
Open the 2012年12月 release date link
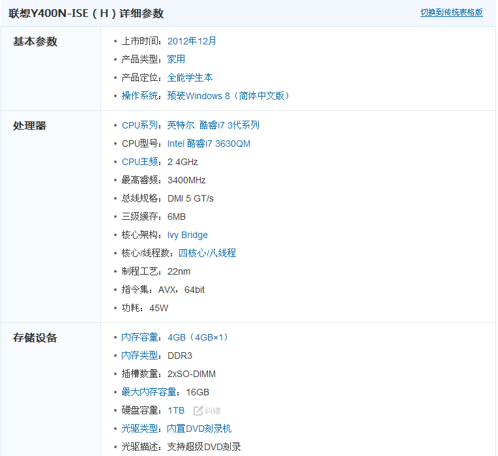[x=192, y=41]
